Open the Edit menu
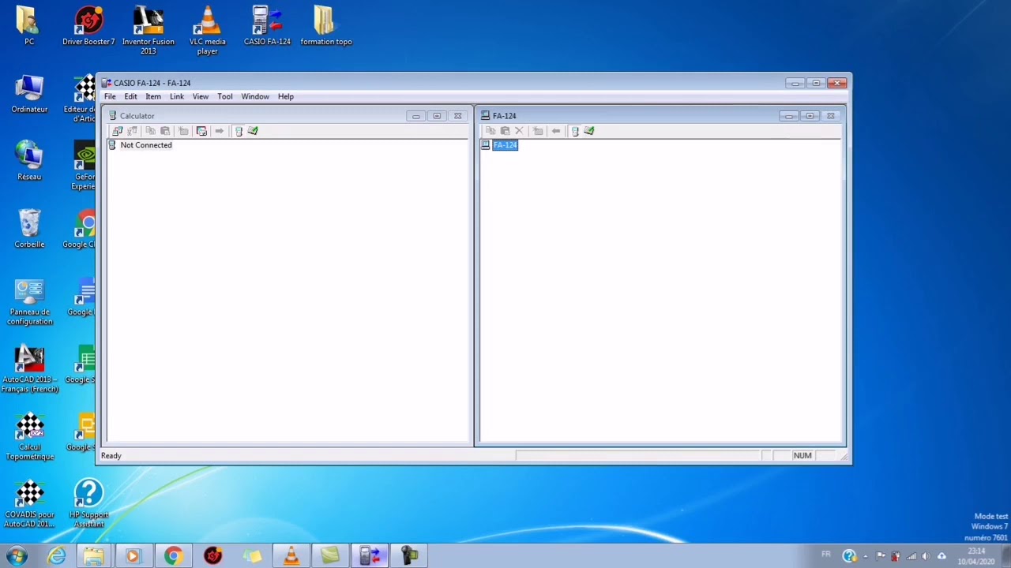The height and width of the screenshot is (568, 1011). [x=130, y=96]
